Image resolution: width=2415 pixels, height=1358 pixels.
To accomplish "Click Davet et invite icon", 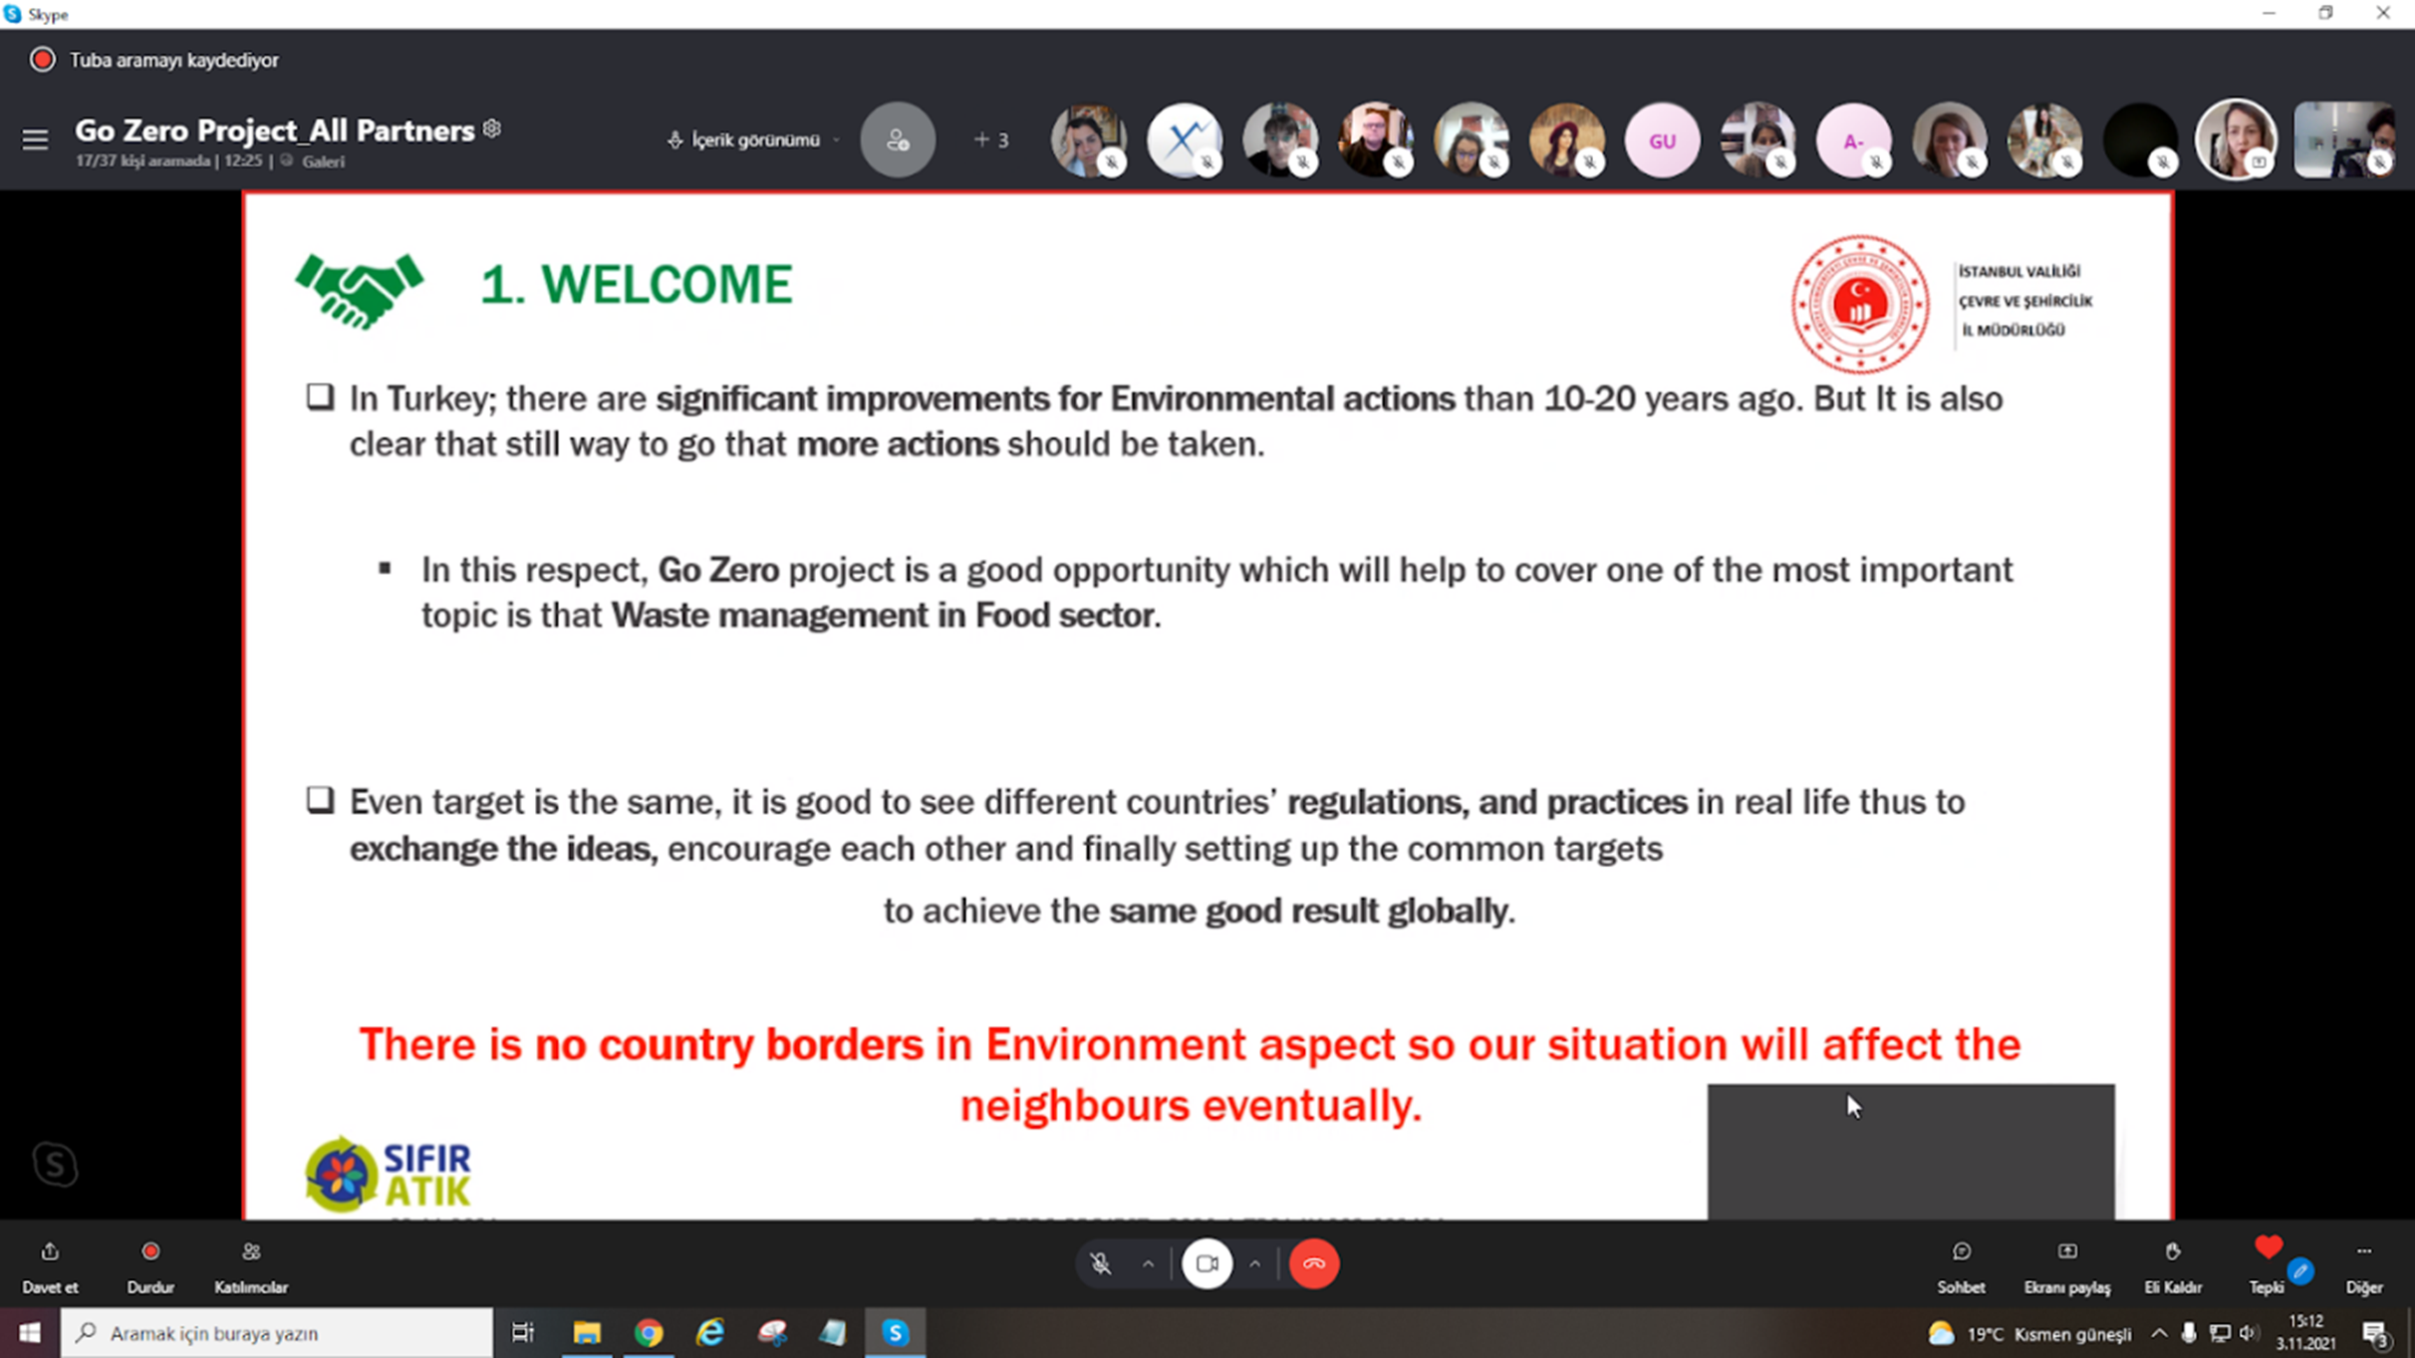I will coord(50,1252).
